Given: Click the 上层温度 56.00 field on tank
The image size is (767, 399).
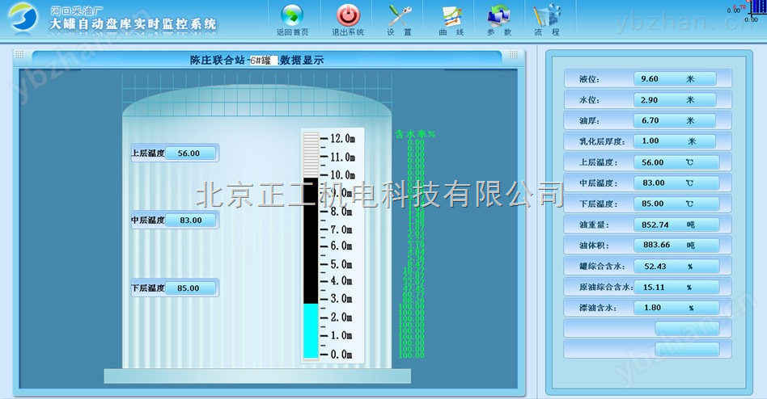Looking at the screenshot, I should pyautogui.click(x=190, y=153).
